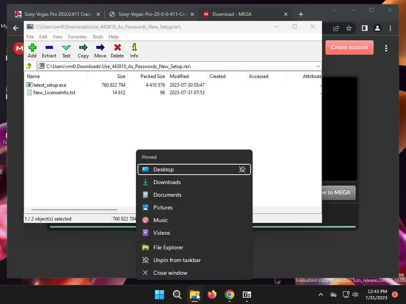Click the Chrome share page icon
This screenshot has height=304, width=406.
(336, 28)
